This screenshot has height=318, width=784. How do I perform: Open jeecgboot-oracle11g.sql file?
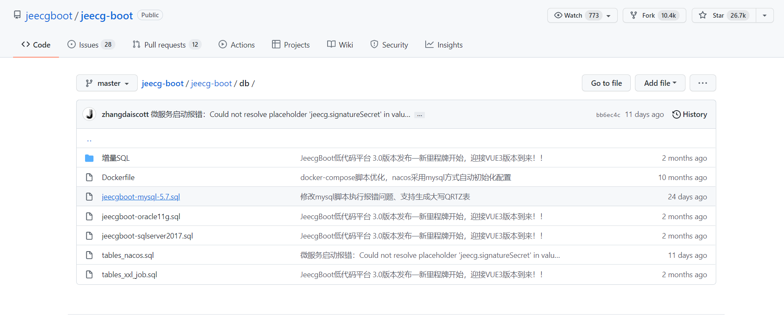point(141,217)
